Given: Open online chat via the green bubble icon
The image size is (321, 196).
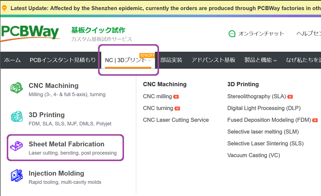Looking at the screenshot, I should [x=232, y=34].
